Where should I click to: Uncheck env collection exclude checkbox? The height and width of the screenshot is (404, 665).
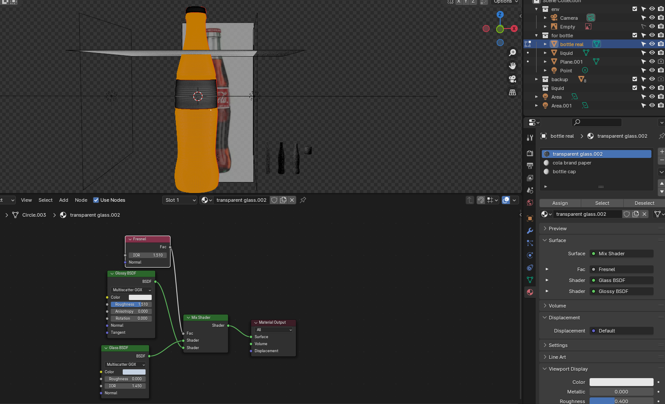coord(635,9)
